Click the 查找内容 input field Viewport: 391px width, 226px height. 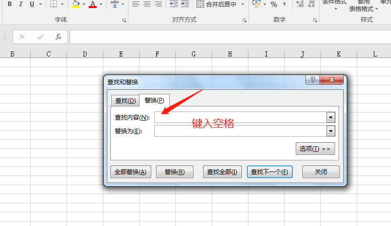click(x=240, y=118)
